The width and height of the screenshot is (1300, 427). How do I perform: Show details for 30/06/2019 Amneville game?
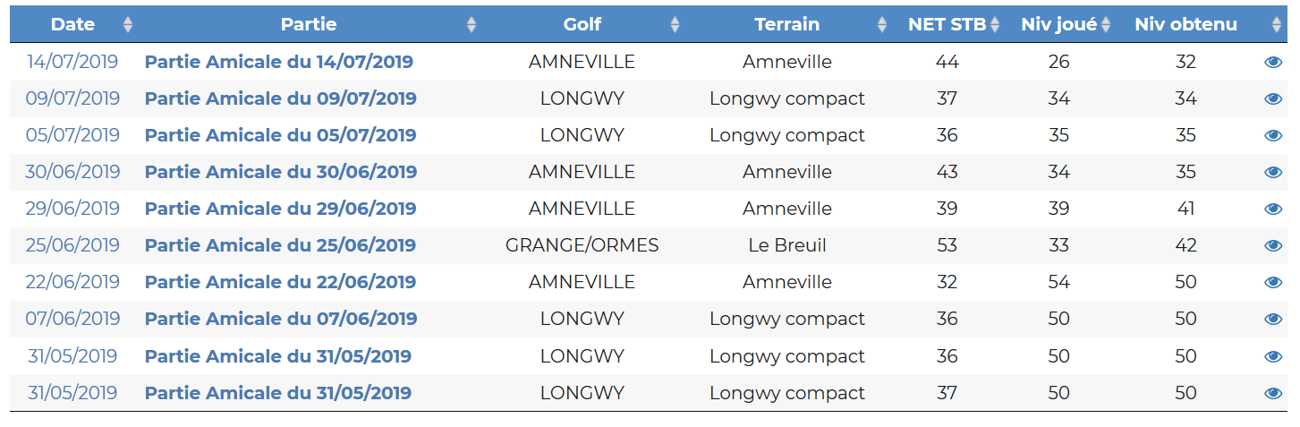click(1272, 173)
